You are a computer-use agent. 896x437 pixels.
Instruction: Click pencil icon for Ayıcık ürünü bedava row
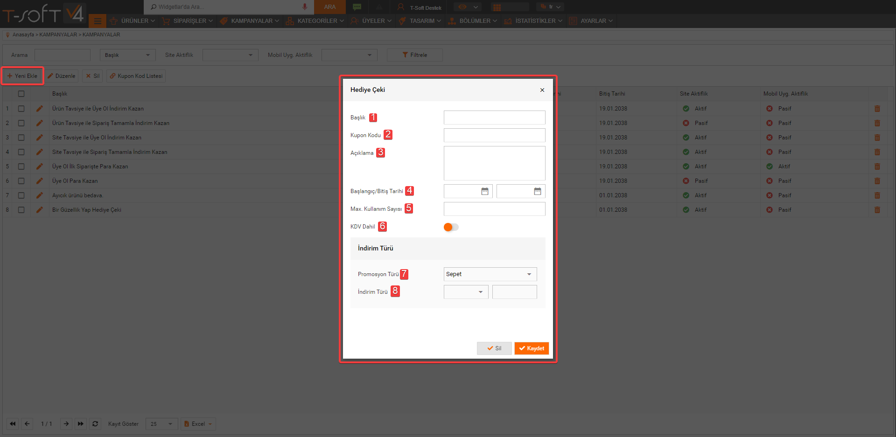pyautogui.click(x=40, y=195)
